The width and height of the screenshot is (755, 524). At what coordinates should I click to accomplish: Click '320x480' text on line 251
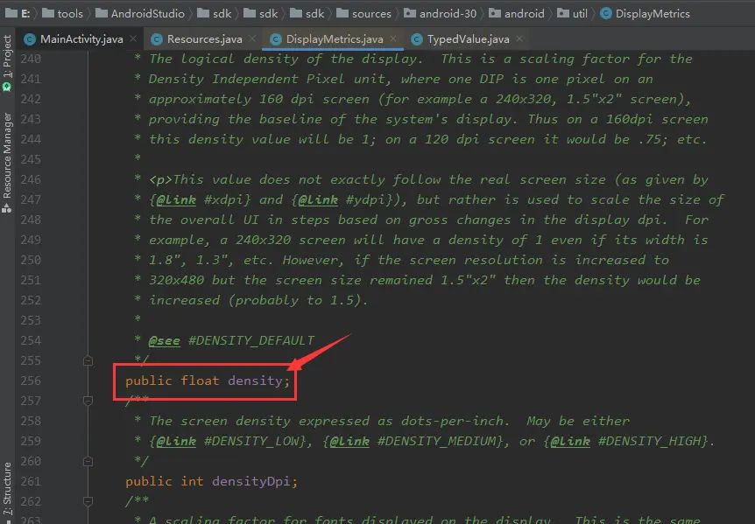pyautogui.click(x=176, y=280)
